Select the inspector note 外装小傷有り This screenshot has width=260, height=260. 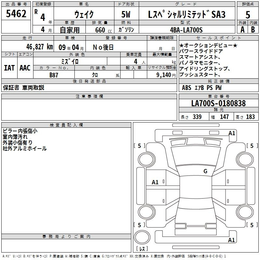pyautogui.click(x=18, y=143)
